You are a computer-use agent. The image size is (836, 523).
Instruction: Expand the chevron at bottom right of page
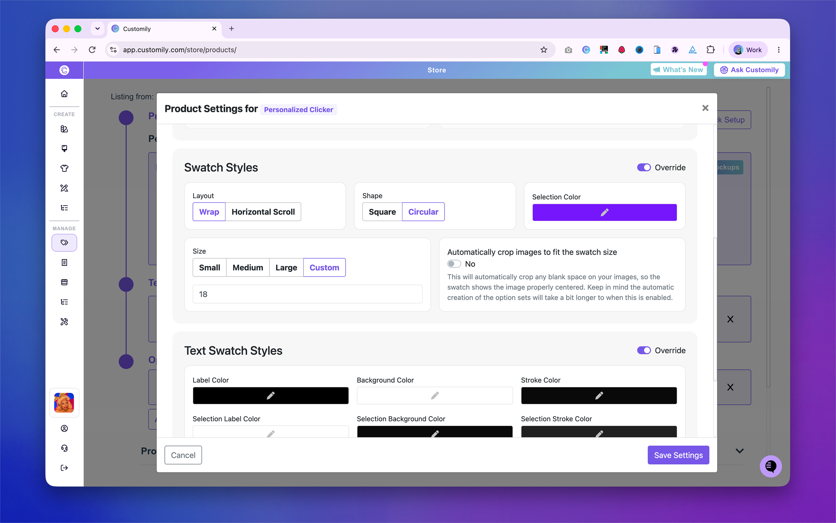[x=739, y=451]
